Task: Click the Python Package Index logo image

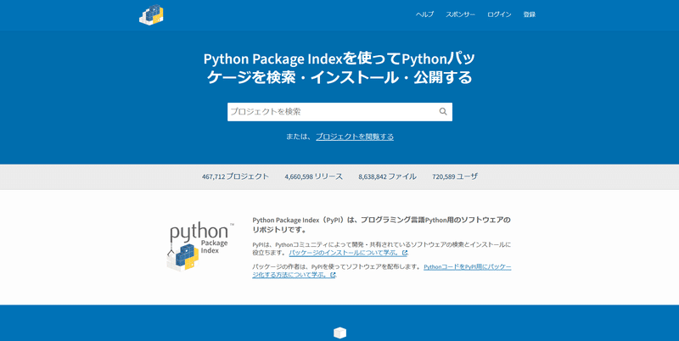Action: pyautogui.click(x=200, y=247)
